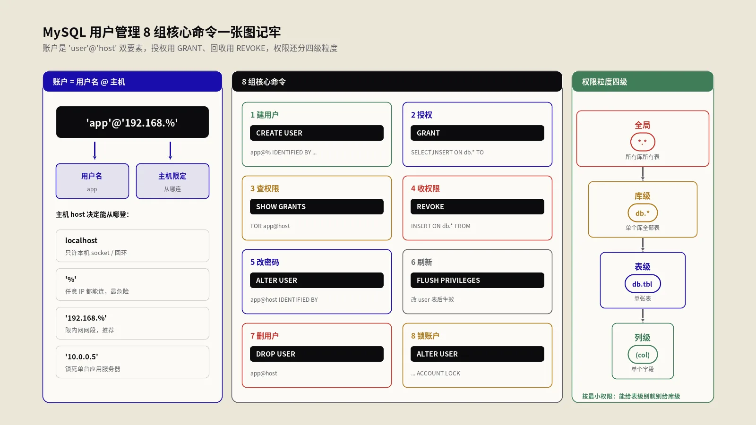Click text 所有库所有表
Screen dimensions: 756x425
[643, 157]
